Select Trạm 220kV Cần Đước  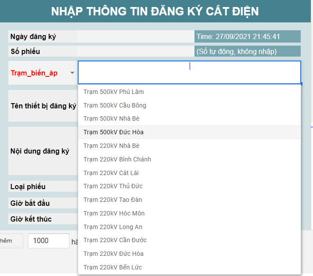click(115, 240)
